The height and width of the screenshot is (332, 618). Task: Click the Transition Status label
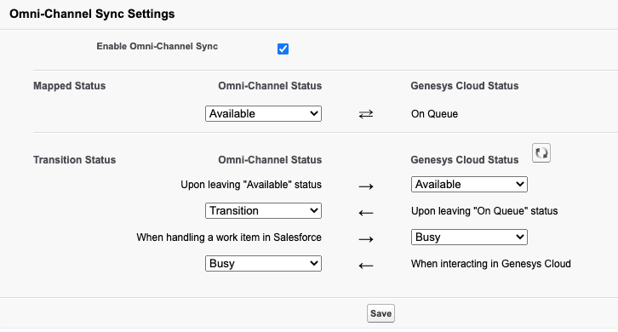point(75,160)
